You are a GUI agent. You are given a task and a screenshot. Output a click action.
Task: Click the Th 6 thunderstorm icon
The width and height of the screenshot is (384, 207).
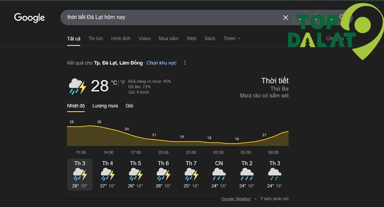coord(164,174)
